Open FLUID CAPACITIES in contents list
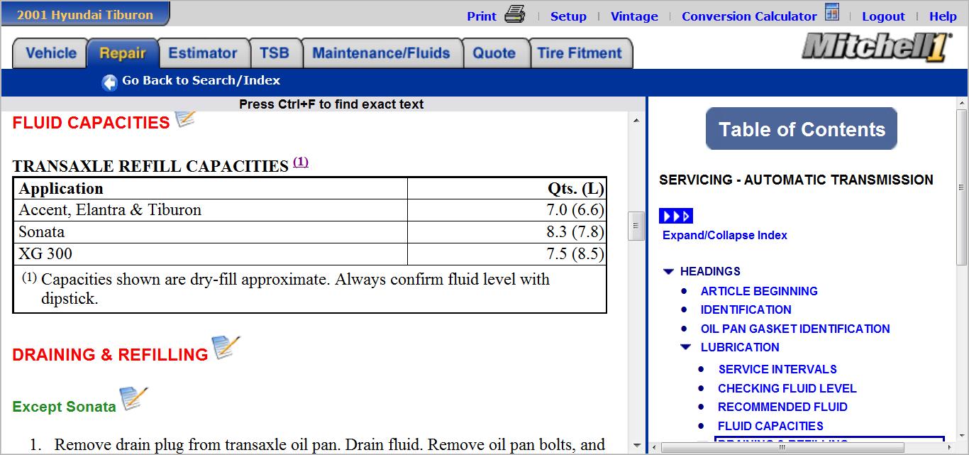 [x=770, y=426]
